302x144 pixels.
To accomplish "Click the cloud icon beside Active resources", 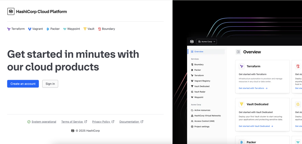I will tap(192, 110).
